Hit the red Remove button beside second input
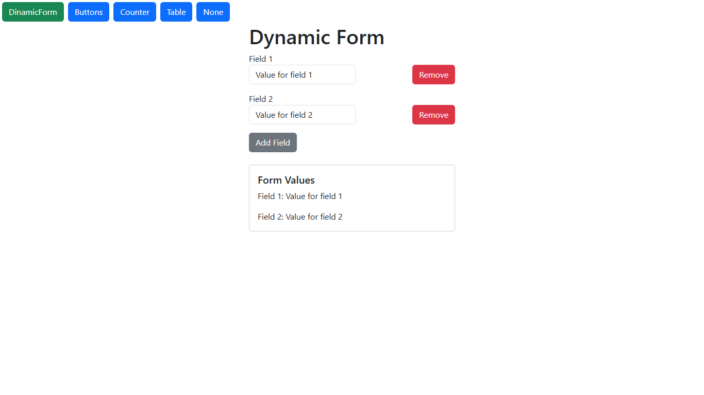Screen dimensions: 704x395 click(433, 115)
